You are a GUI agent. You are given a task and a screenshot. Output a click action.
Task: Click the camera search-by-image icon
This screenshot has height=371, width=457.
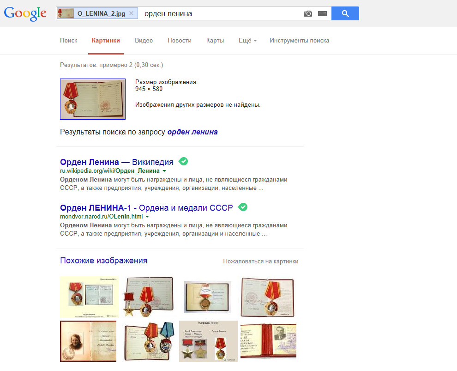click(308, 14)
